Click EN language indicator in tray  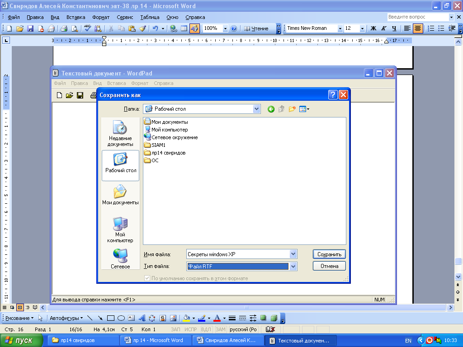pos(408,341)
